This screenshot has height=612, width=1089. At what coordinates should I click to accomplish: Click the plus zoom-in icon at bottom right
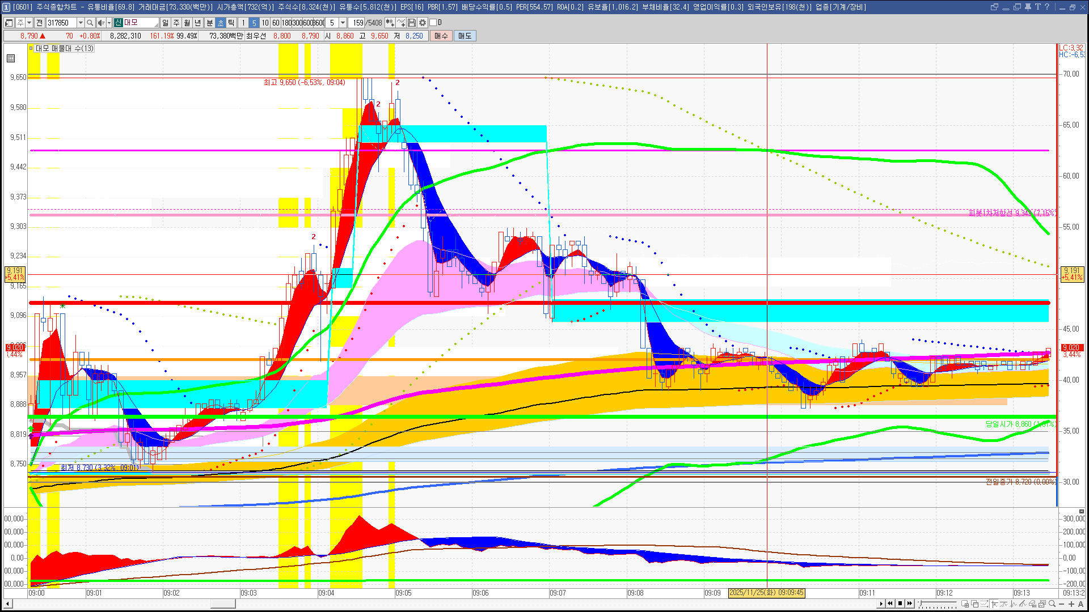pyautogui.click(x=1071, y=604)
